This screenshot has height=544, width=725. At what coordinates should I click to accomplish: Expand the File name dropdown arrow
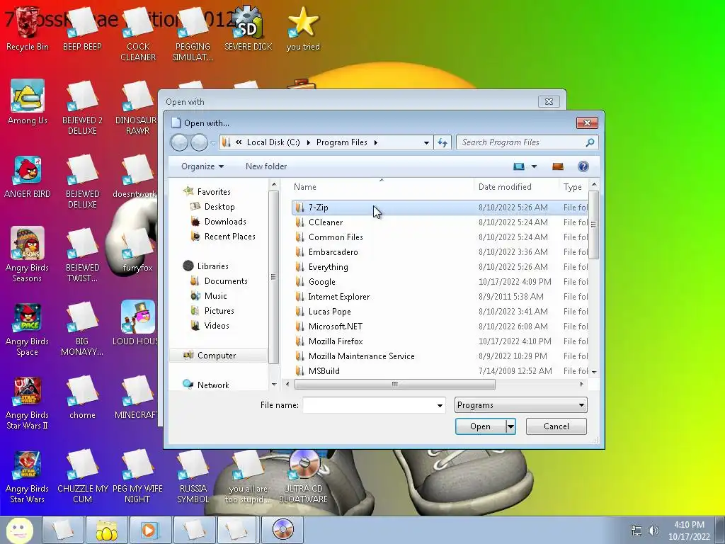[440, 405]
